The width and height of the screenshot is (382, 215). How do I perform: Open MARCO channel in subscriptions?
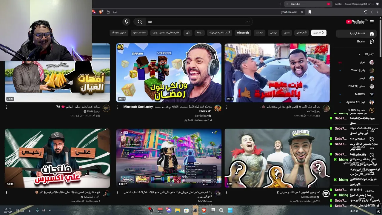(357, 94)
